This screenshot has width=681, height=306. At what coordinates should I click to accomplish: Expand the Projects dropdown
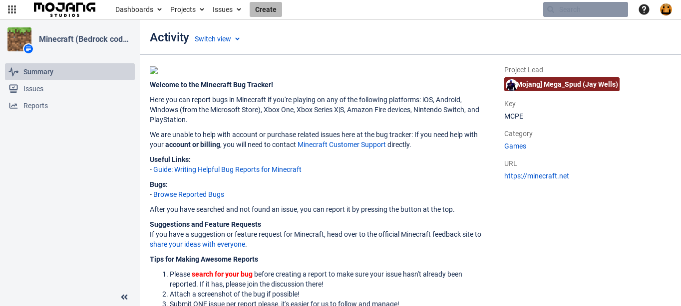[187, 9]
